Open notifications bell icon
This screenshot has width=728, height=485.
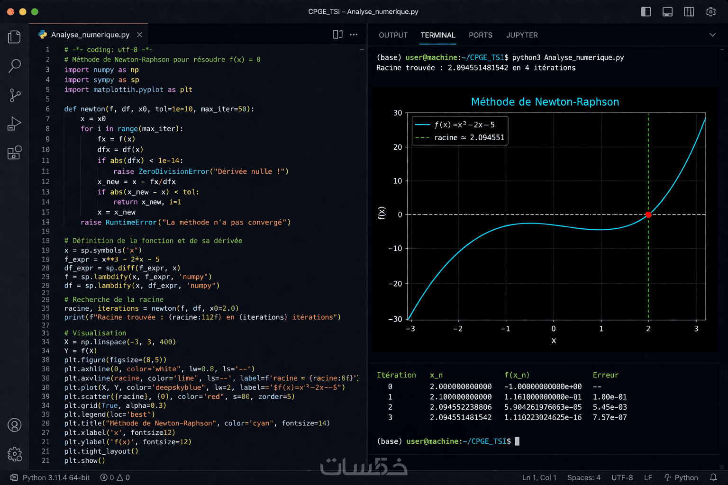[713, 477]
